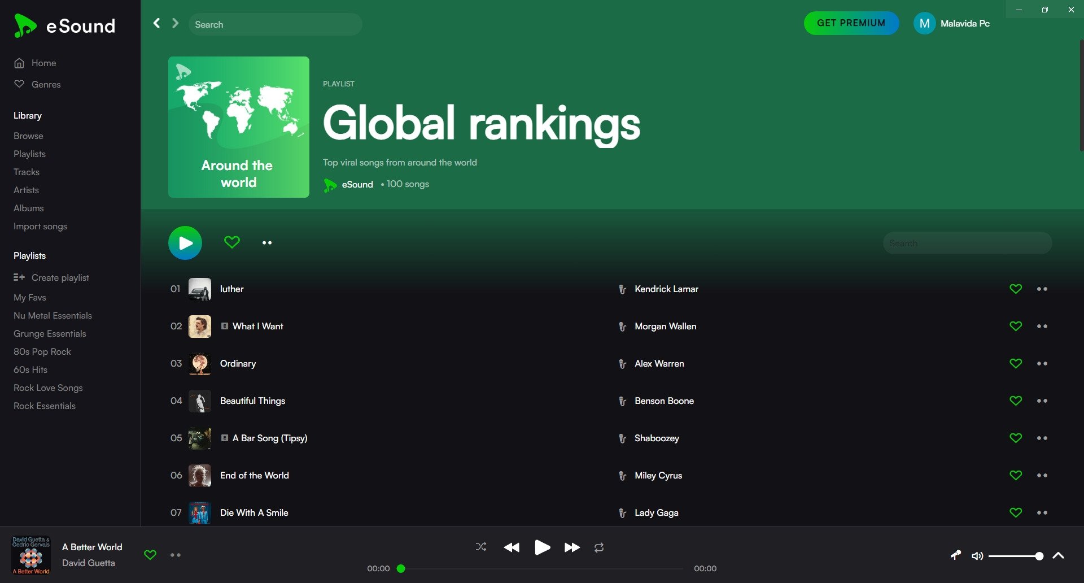Toggle favorite on Die With A Smile

pyautogui.click(x=1016, y=512)
